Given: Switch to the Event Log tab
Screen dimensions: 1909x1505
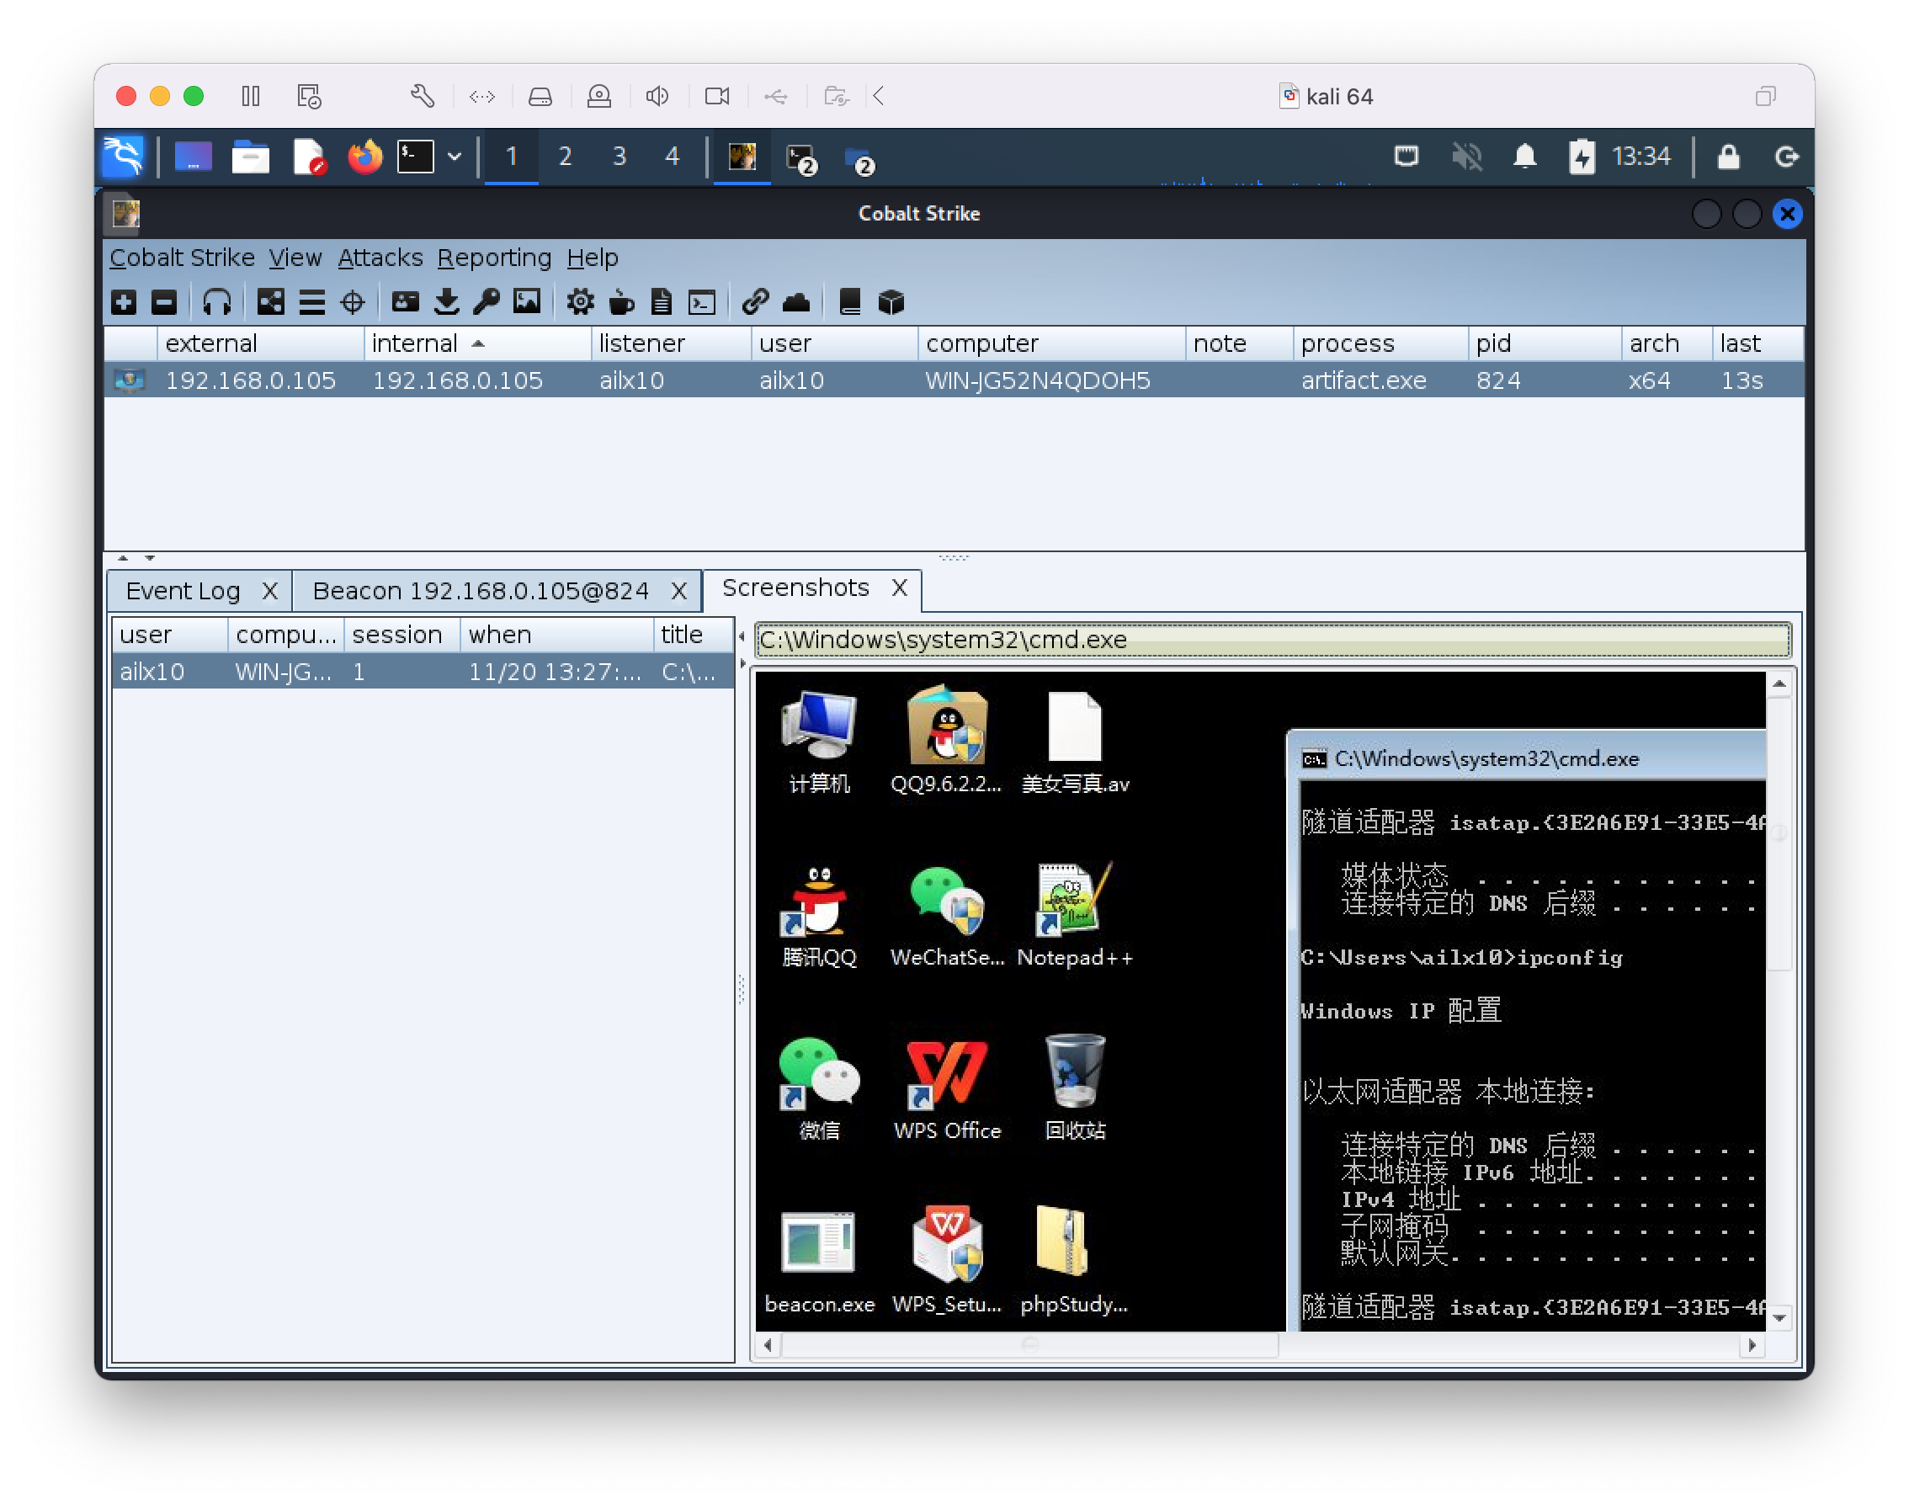Looking at the screenshot, I should [183, 590].
